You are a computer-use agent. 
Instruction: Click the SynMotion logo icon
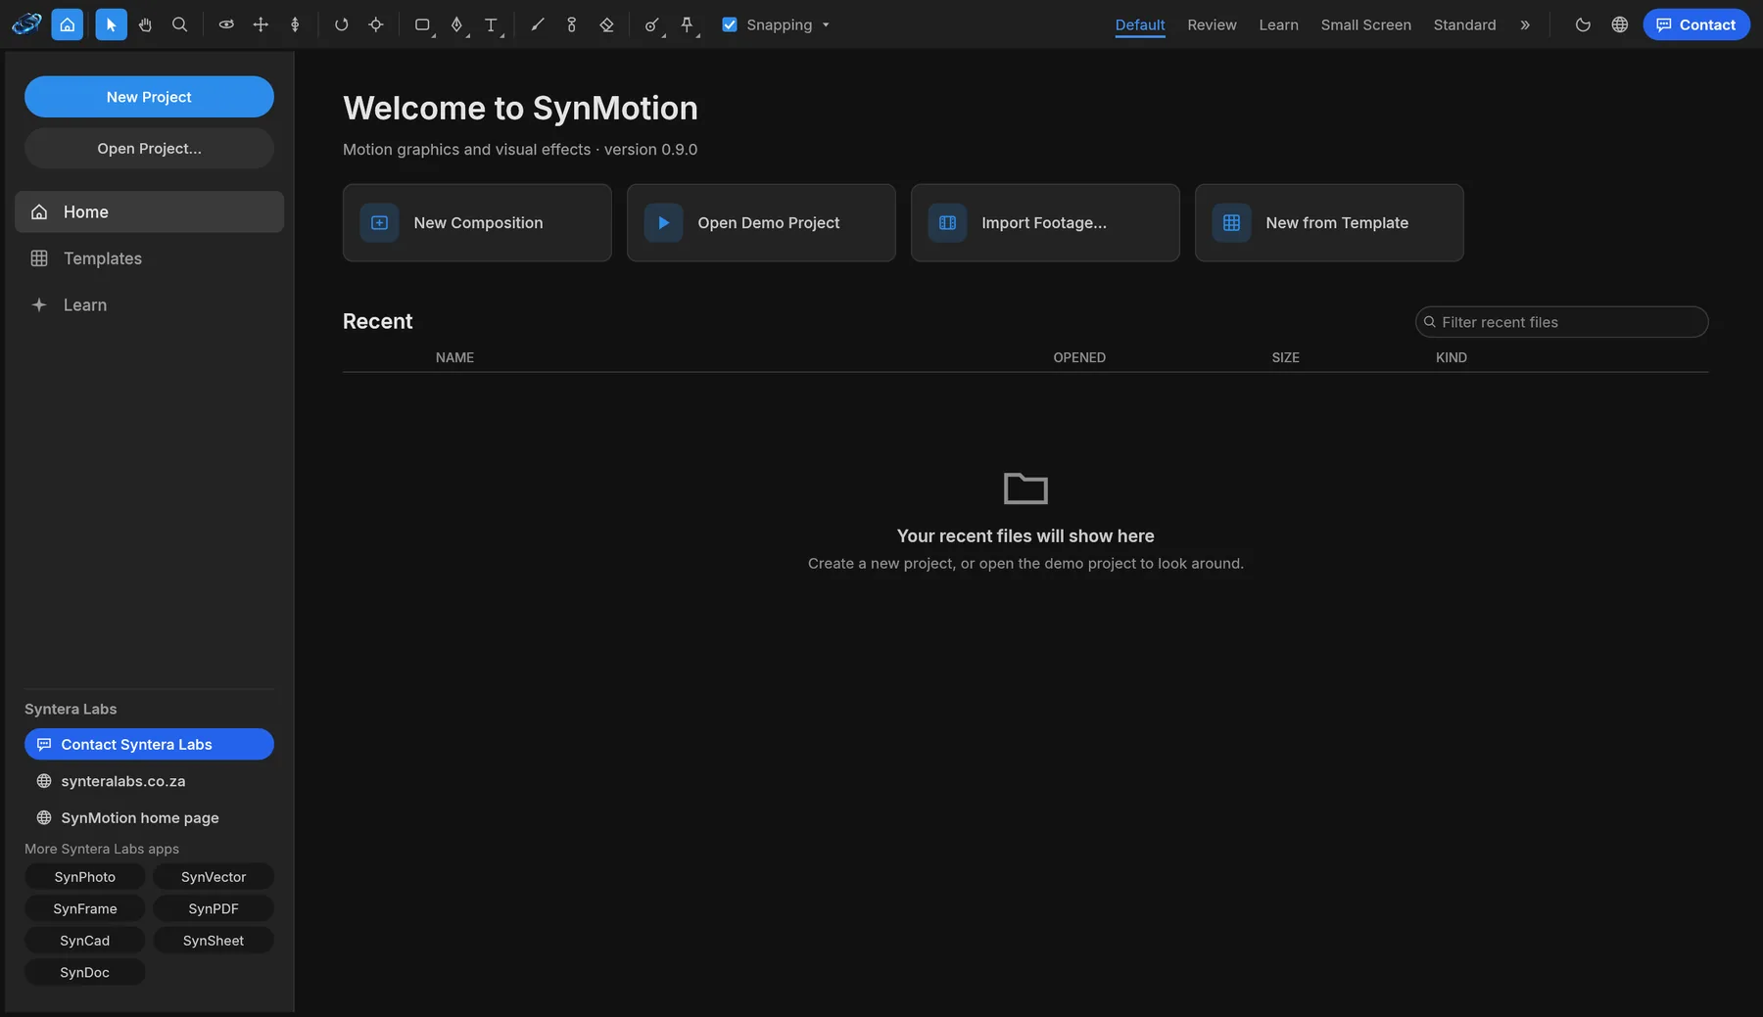[26, 24]
